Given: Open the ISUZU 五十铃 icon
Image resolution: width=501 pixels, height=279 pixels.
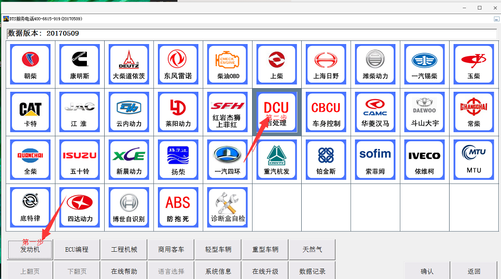Looking at the screenshot, I should (x=80, y=159).
